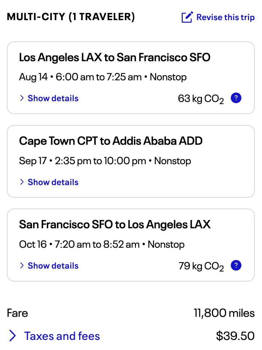Expand the chevron arrow for the Aug 14 flight
Viewport: 262px width, 350px height.
[22, 98]
